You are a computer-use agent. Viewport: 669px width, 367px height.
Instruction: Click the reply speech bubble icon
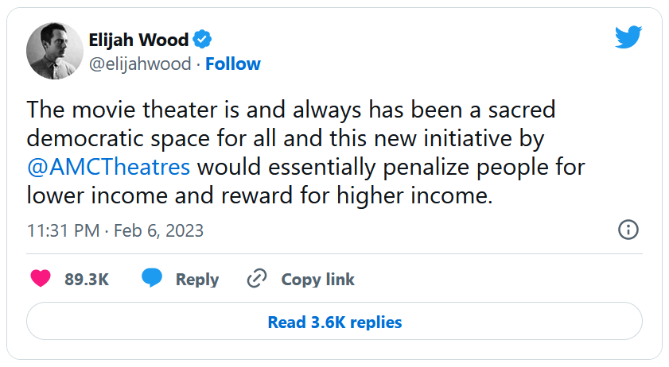coord(152,279)
